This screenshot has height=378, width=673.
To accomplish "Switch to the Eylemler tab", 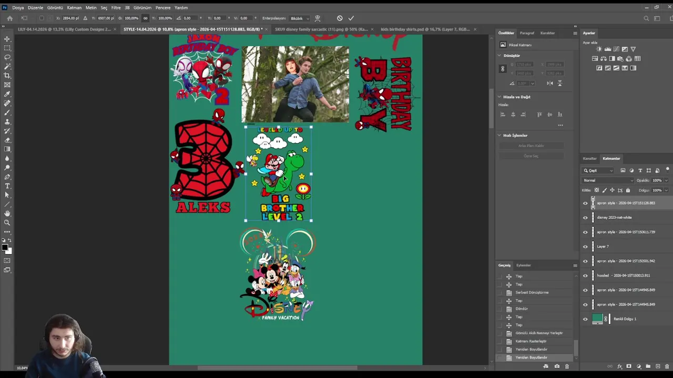I will point(523,265).
